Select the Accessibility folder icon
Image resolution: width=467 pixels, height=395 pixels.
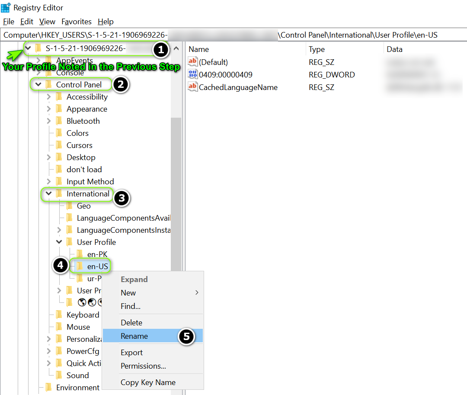coord(59,96)
